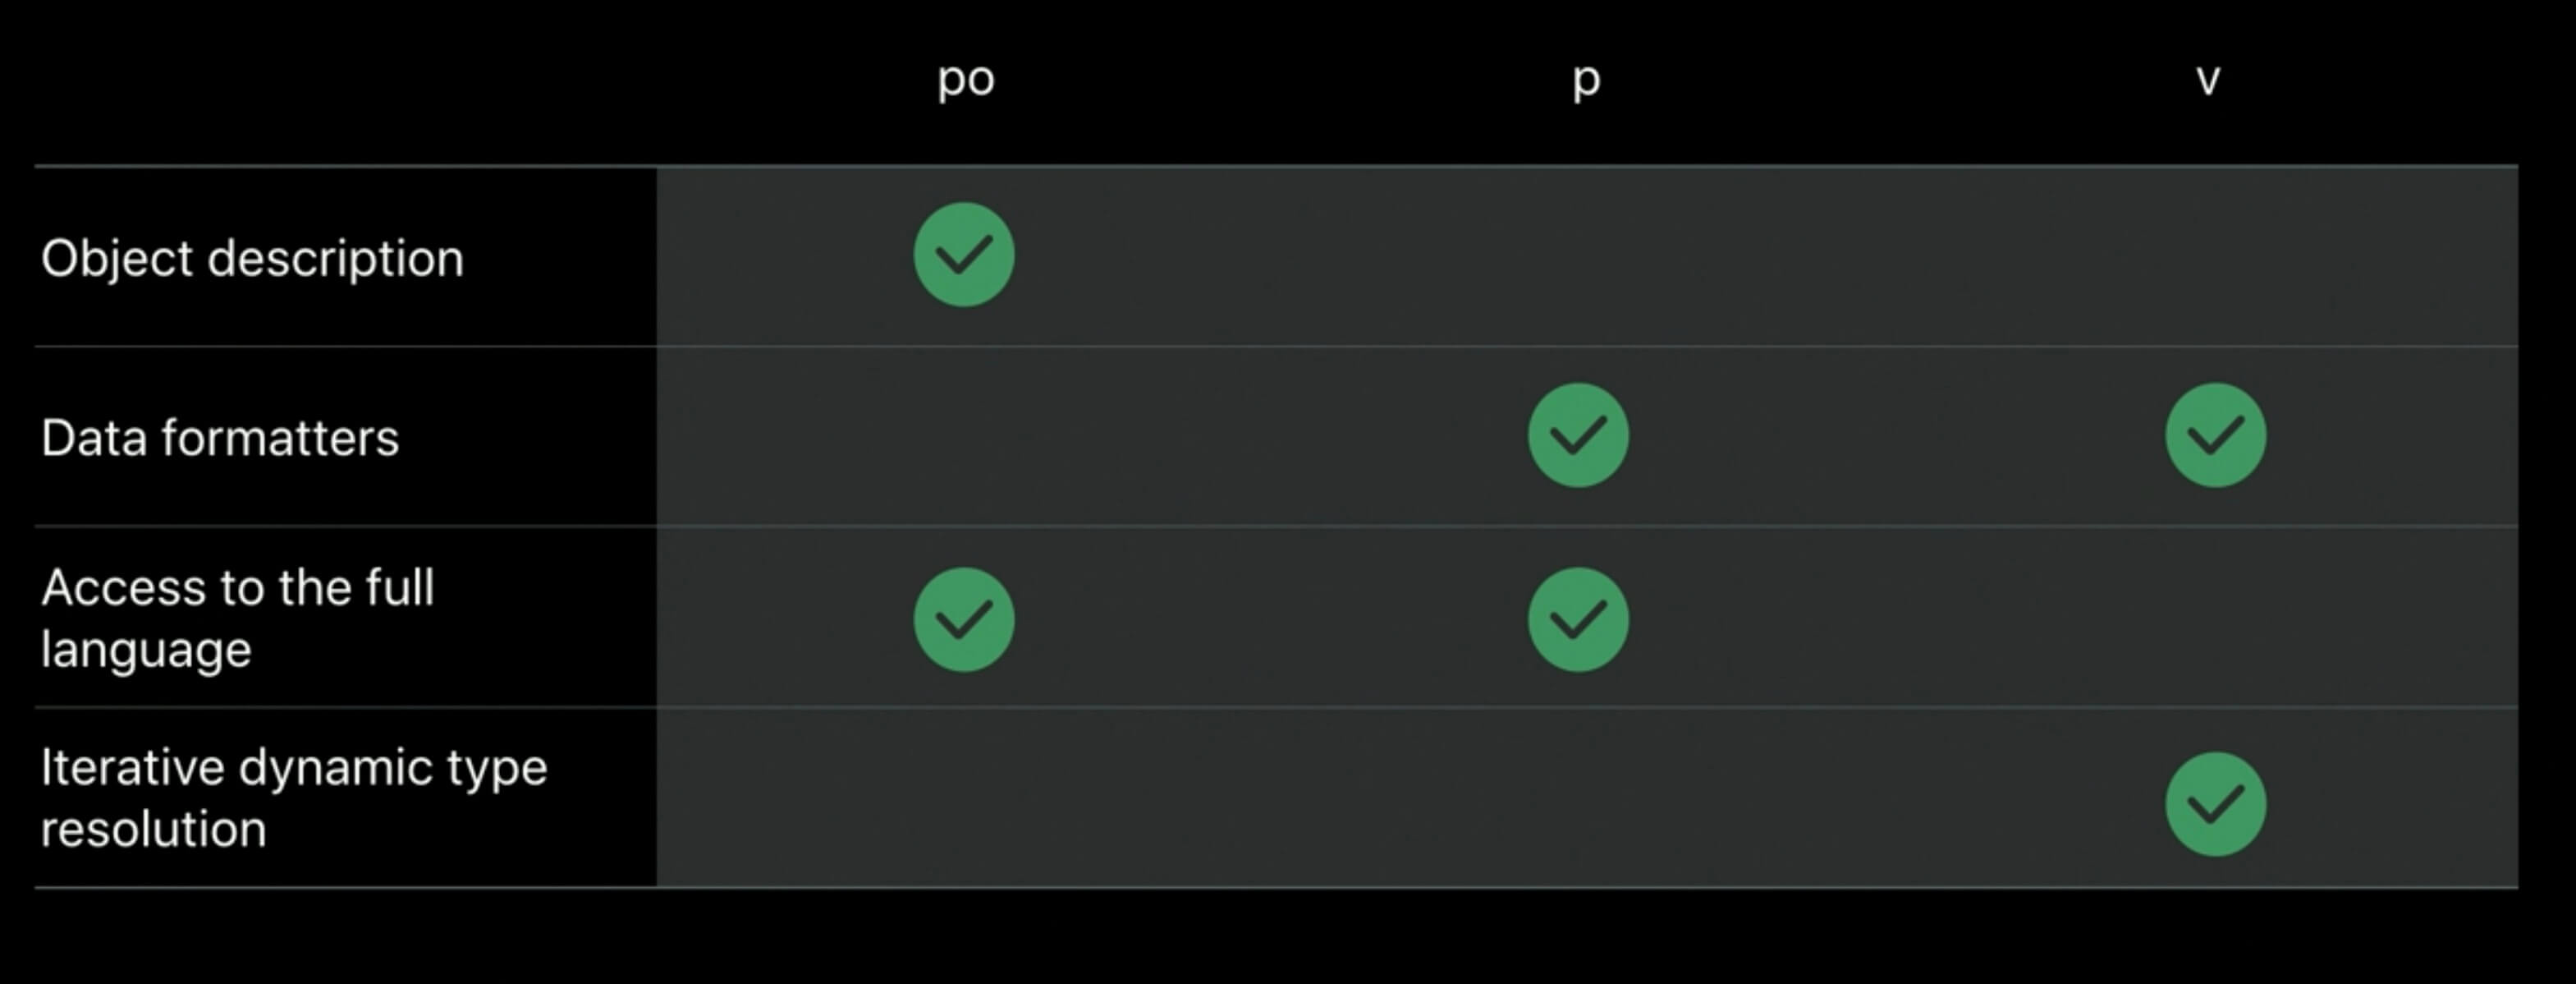Click the v checkmark for Data formatters
The height and width of the screenshot is (984, 2576).
coord(2216,435)
